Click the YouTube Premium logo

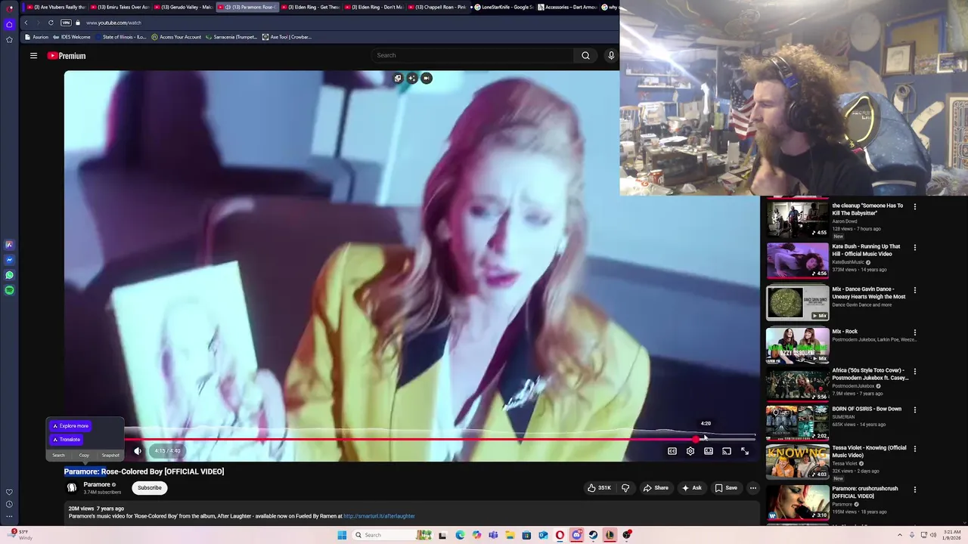click(67, 55)
